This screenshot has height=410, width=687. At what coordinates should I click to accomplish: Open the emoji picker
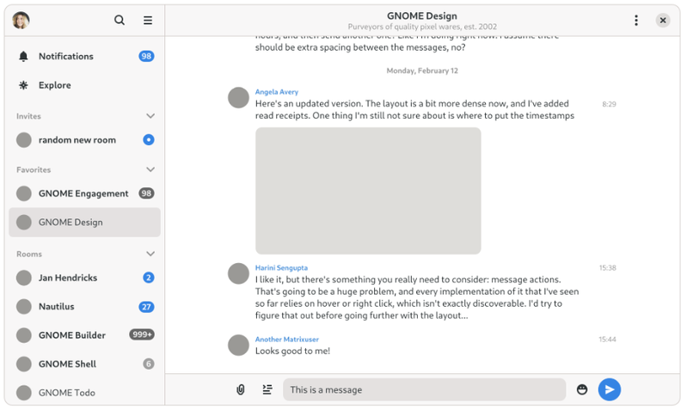(582, 389)
